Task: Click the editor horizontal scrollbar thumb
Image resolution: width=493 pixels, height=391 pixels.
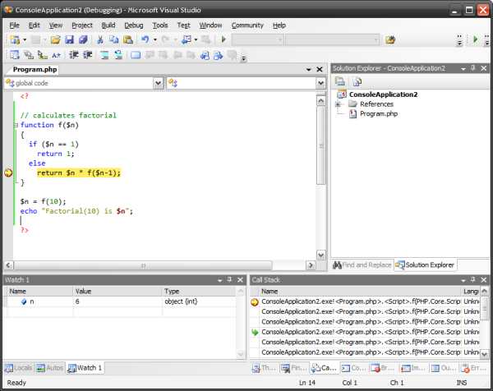Action: pos(143,265)
